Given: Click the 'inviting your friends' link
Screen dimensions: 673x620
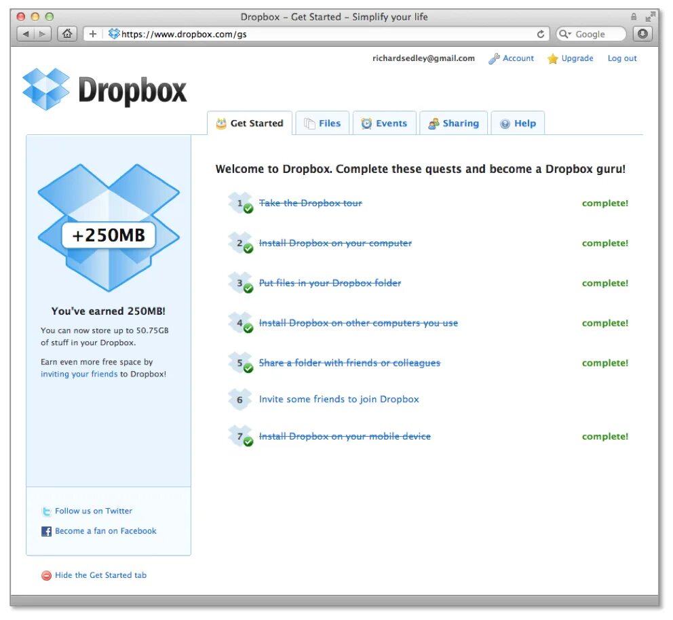Looking at the screenshot, I should coord(79,374).
